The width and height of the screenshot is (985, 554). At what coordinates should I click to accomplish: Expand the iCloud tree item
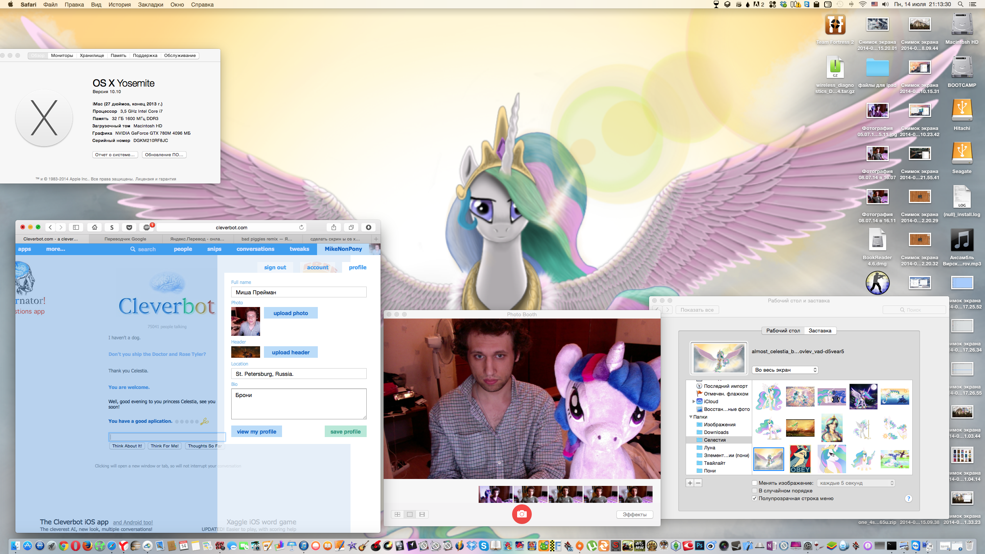tap(694, 401)
